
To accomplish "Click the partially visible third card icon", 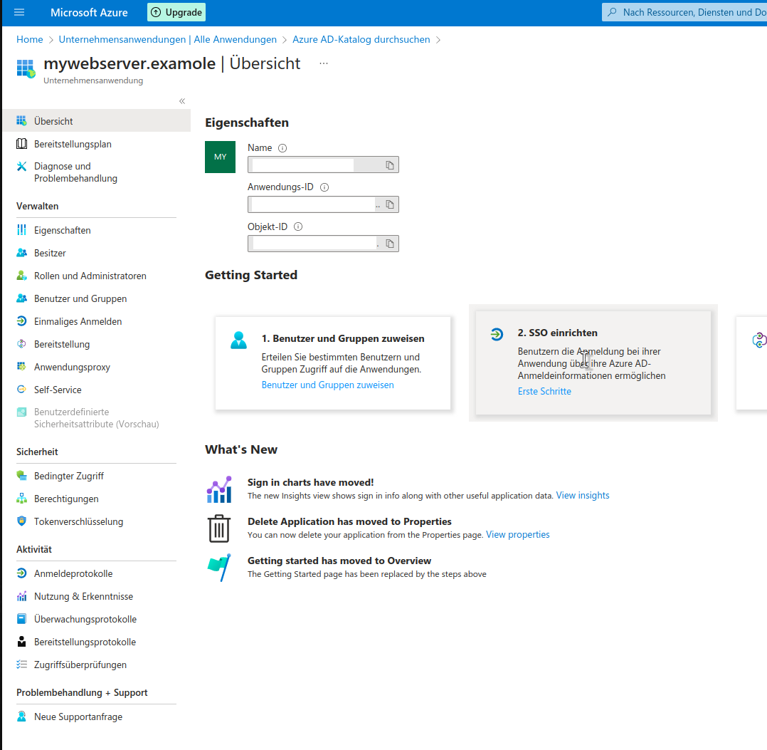I will pyautogui.click(x=759, y=340).
